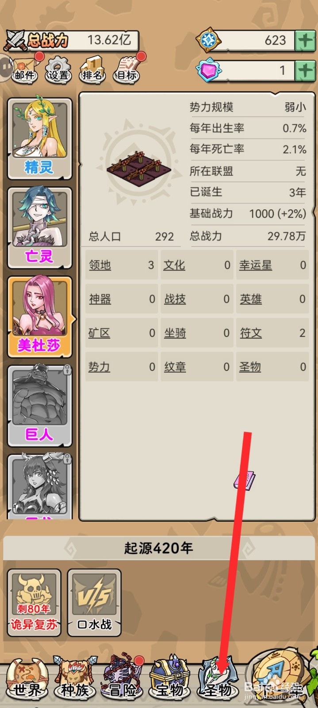Select the 亡灵 undead race portrait
The height and width of the screenshot is (708, 318).
pos(40,228)
